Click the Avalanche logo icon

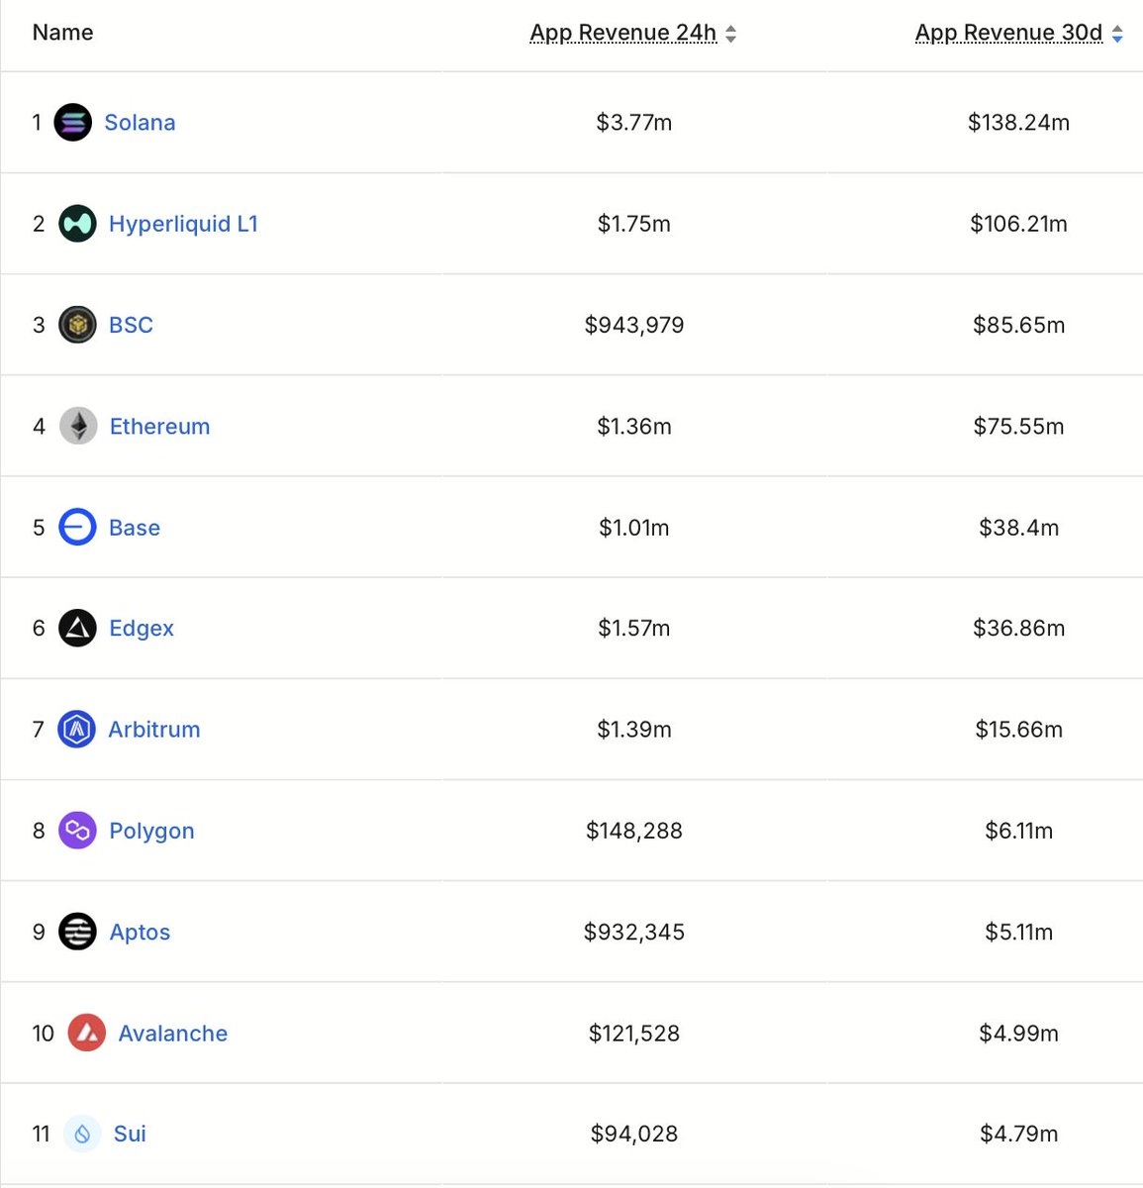pyautogui.click(x=87, y=1034)
